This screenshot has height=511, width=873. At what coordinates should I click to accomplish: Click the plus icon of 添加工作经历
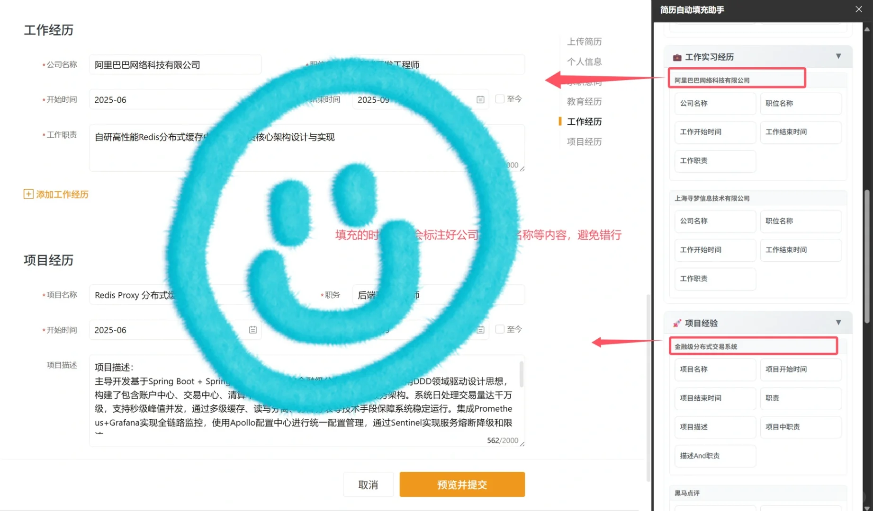coord(28,194)
